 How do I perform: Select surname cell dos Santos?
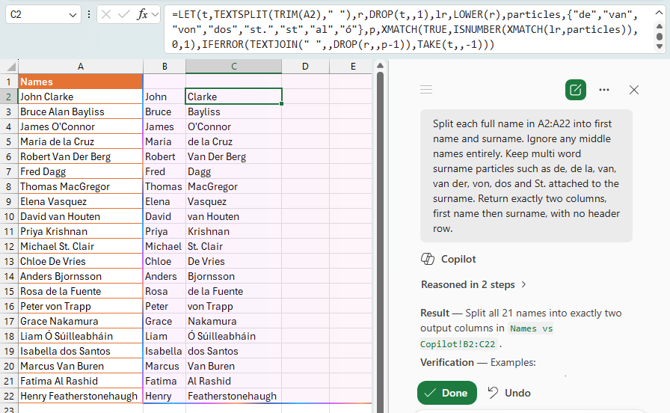coord(234,351)
